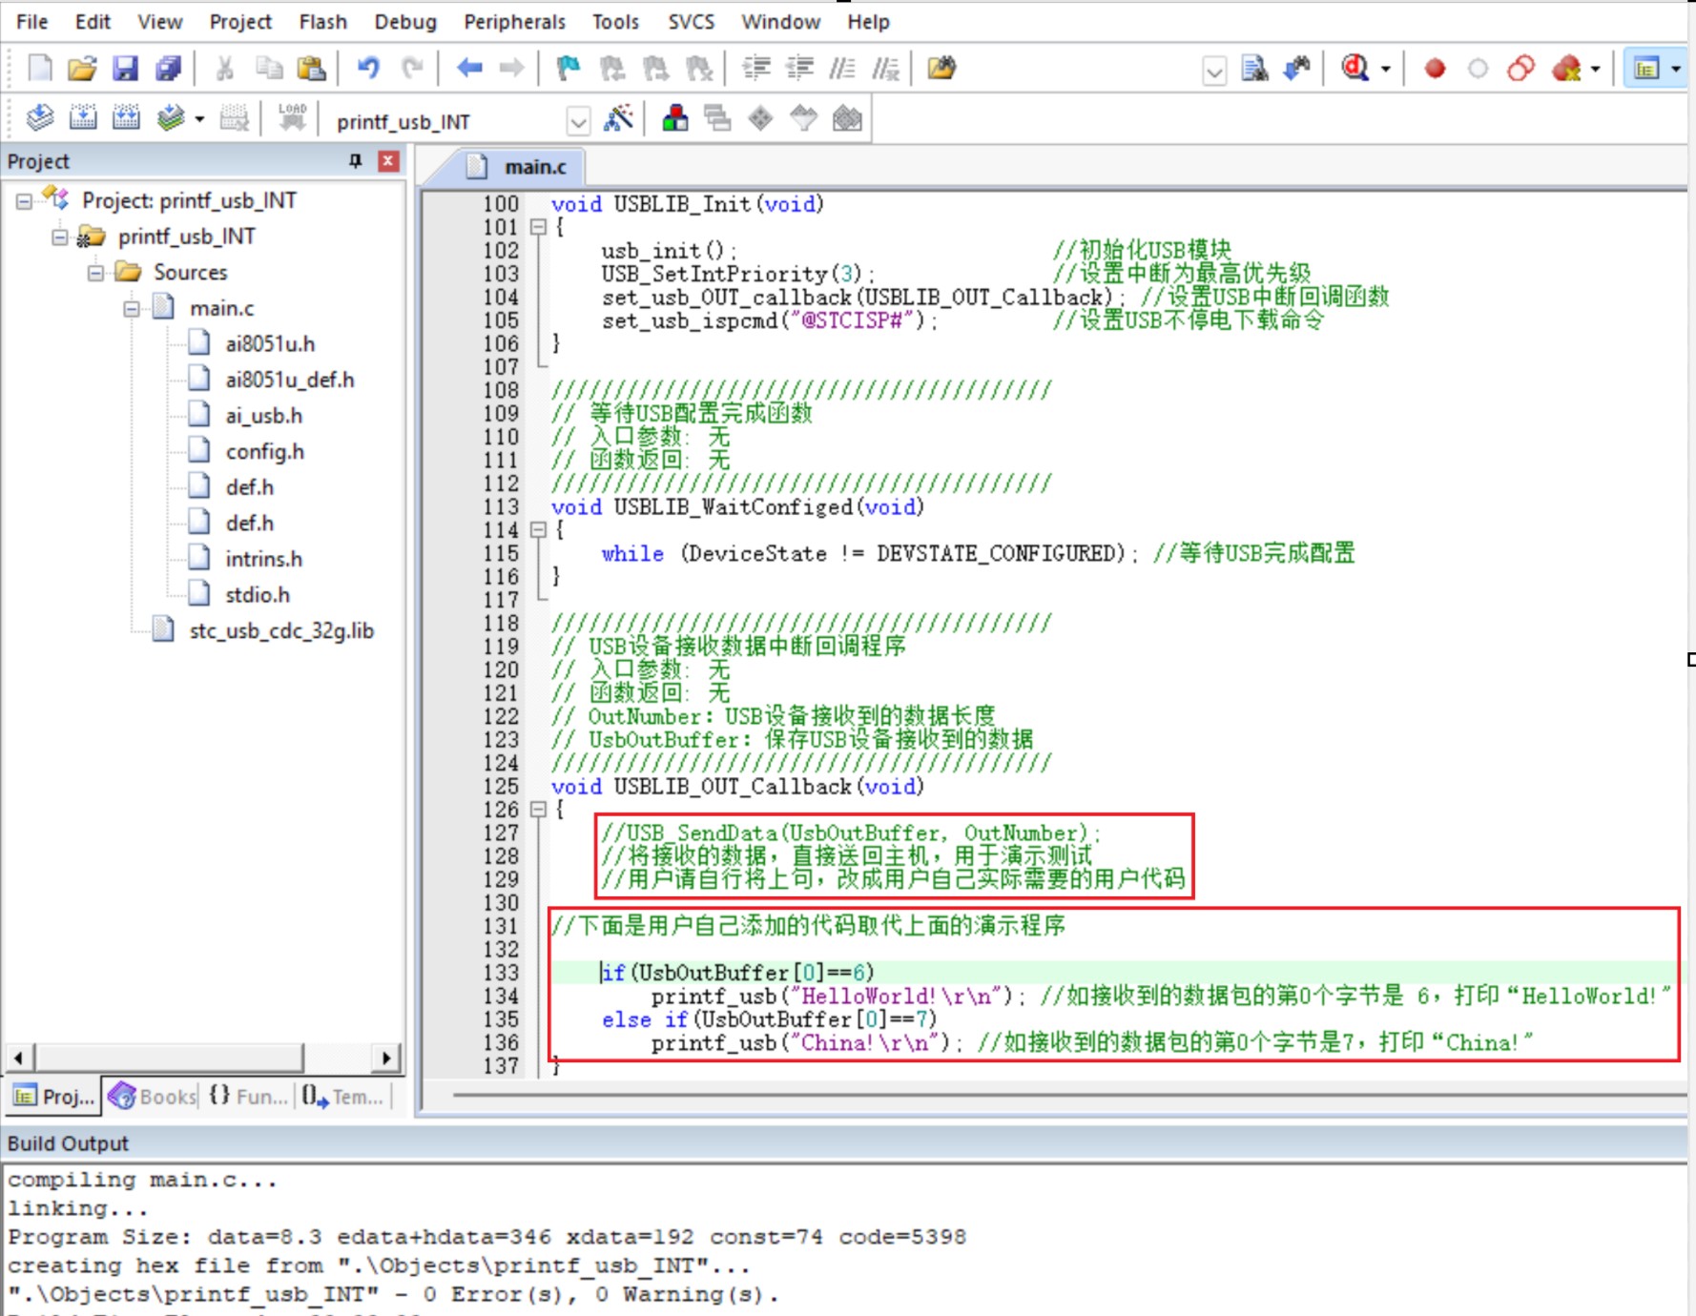The width and height of the screenshot is (1696, 1316).
Task: Switch to the Functions panel tab
Action: 248,1097
